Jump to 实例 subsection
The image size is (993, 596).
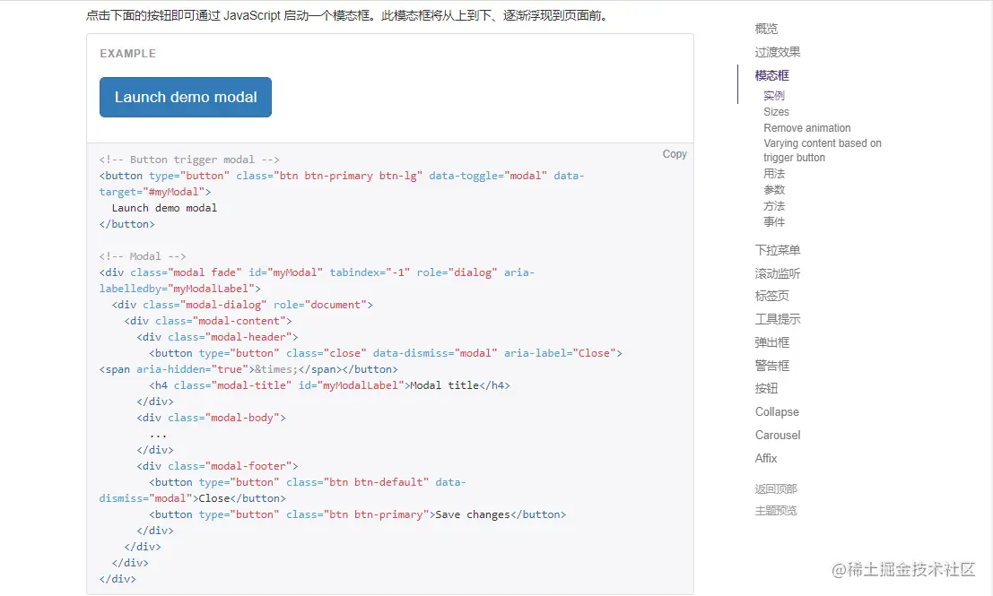point(774,96)
